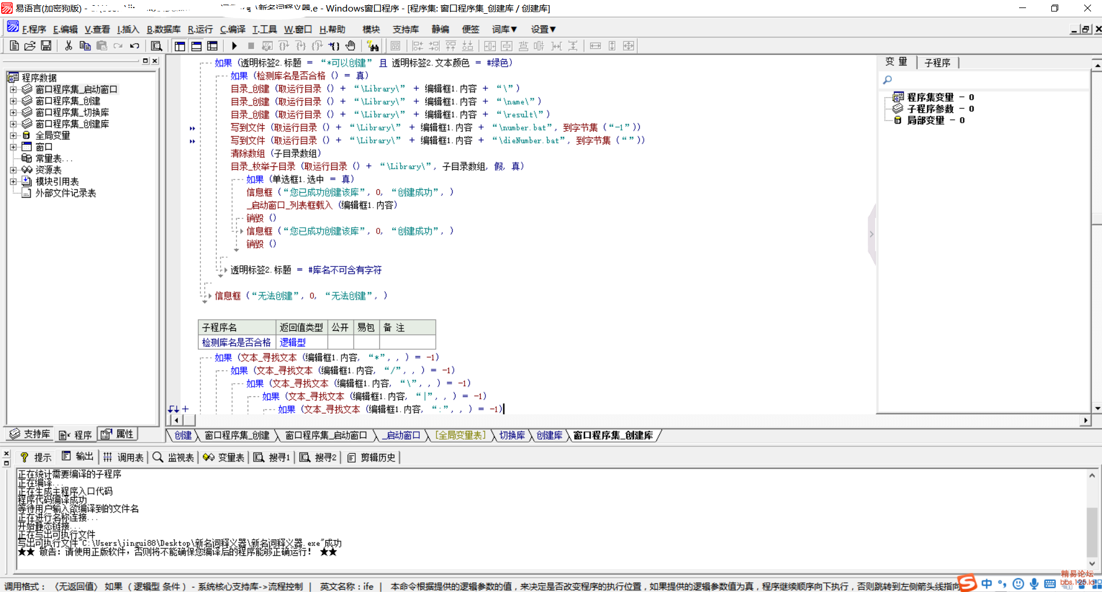Screen dimensions: 1102x592
Task: Expand 窗口程序集_切换库 tree node
Action: coord(13,112)
